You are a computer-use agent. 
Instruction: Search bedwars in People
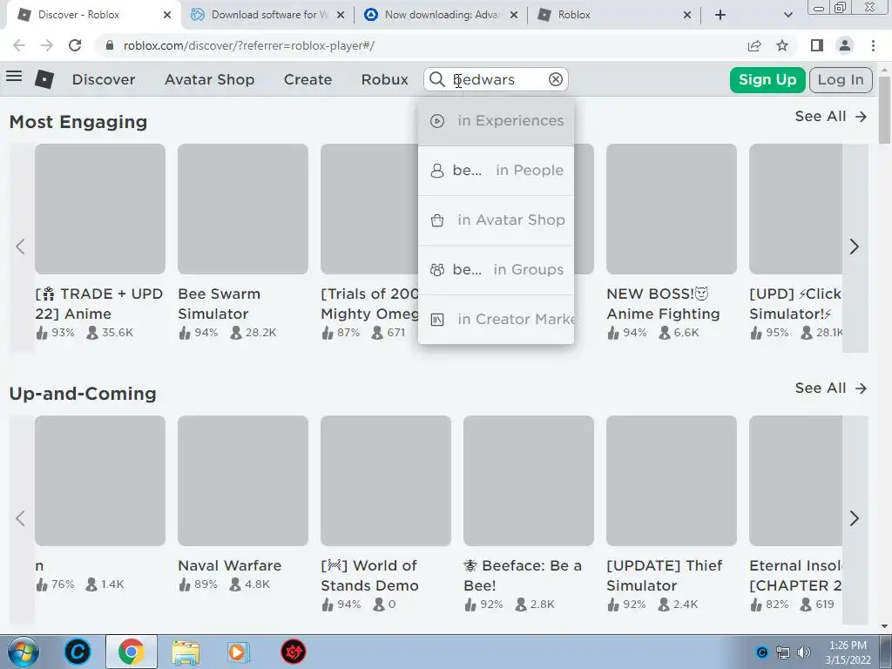pos(496,171)
